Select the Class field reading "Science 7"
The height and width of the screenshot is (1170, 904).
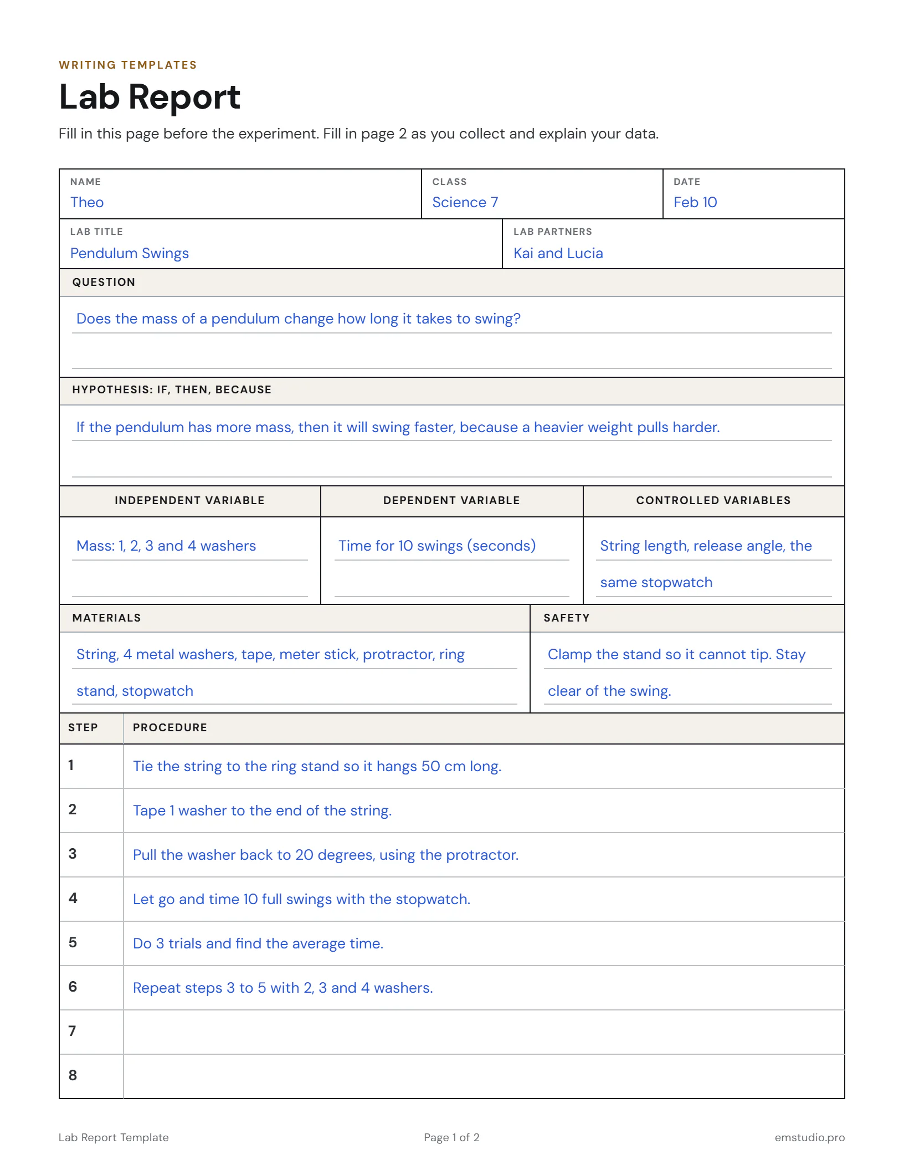coord(542,194)
